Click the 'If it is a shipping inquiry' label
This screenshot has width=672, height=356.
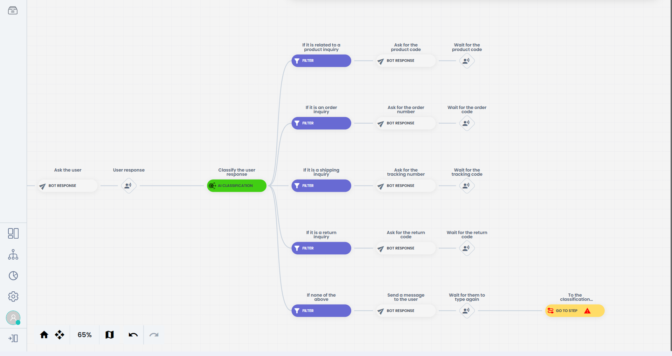(x=321, y=172)
